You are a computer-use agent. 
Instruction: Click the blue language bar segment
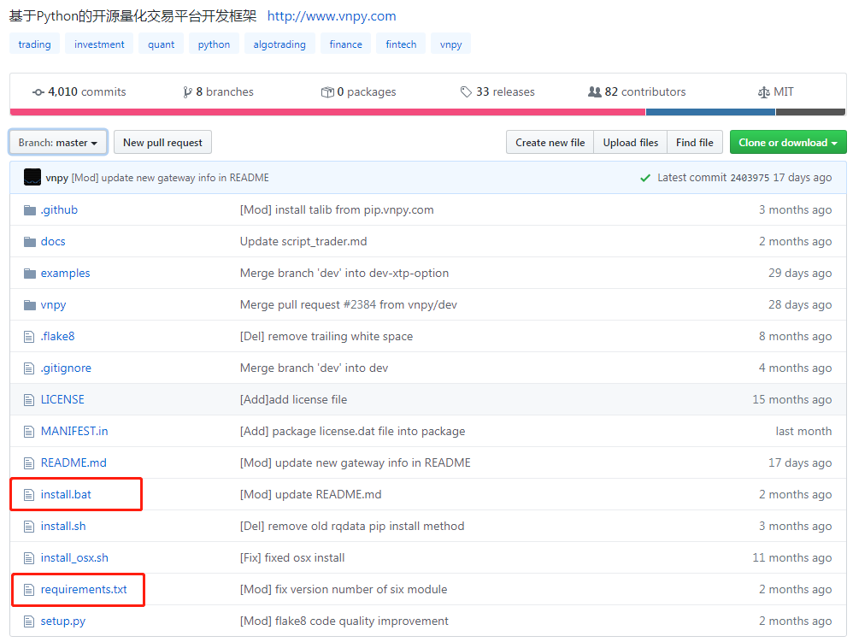point(710,112)
